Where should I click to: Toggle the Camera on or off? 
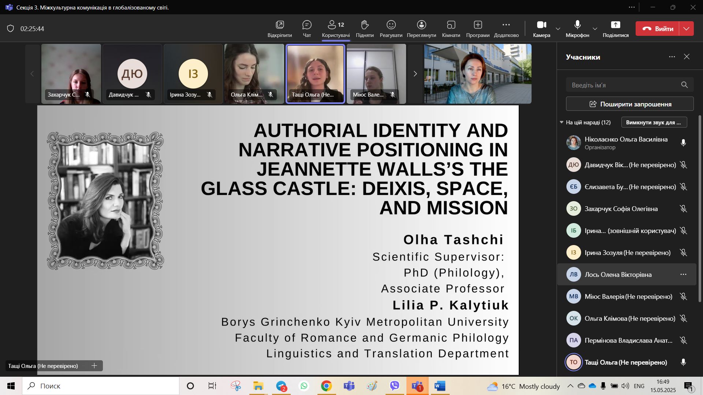pyautogui.click(x=541, y=25)
